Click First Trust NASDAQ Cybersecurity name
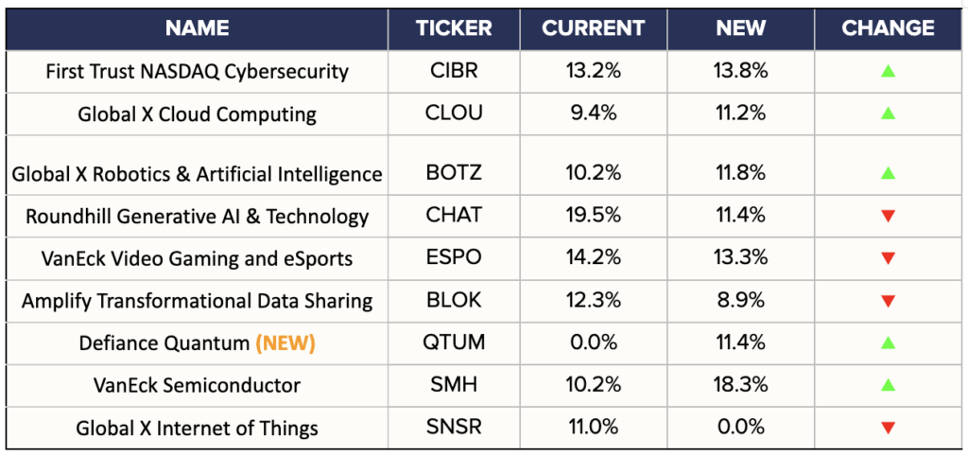This screenshot has height=456, width=968. [197, 72]
